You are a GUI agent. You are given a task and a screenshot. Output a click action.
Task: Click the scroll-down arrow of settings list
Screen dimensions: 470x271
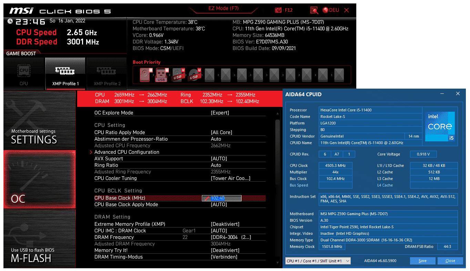[278, 263]
